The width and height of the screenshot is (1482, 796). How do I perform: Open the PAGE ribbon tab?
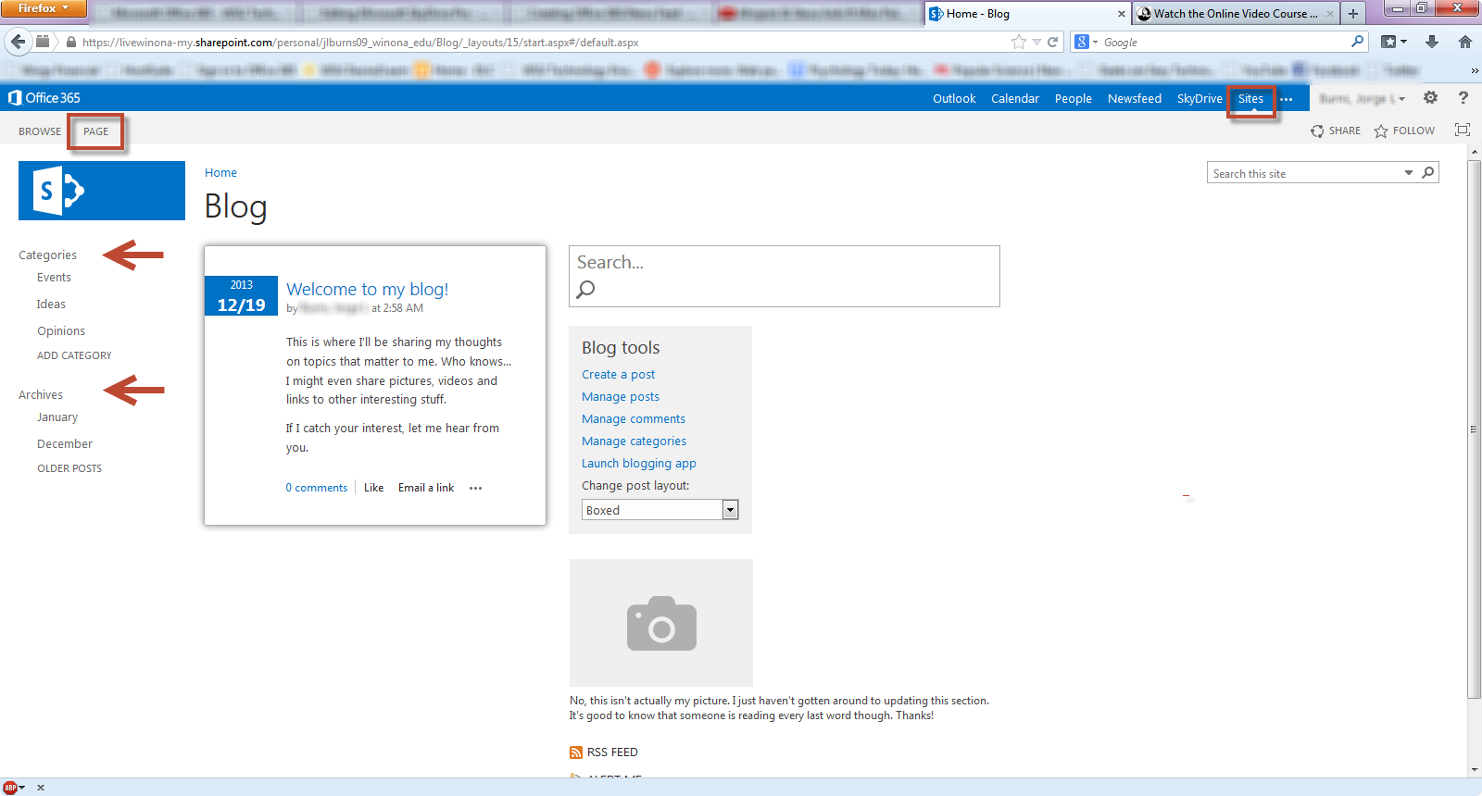click(x=95, y=131)
